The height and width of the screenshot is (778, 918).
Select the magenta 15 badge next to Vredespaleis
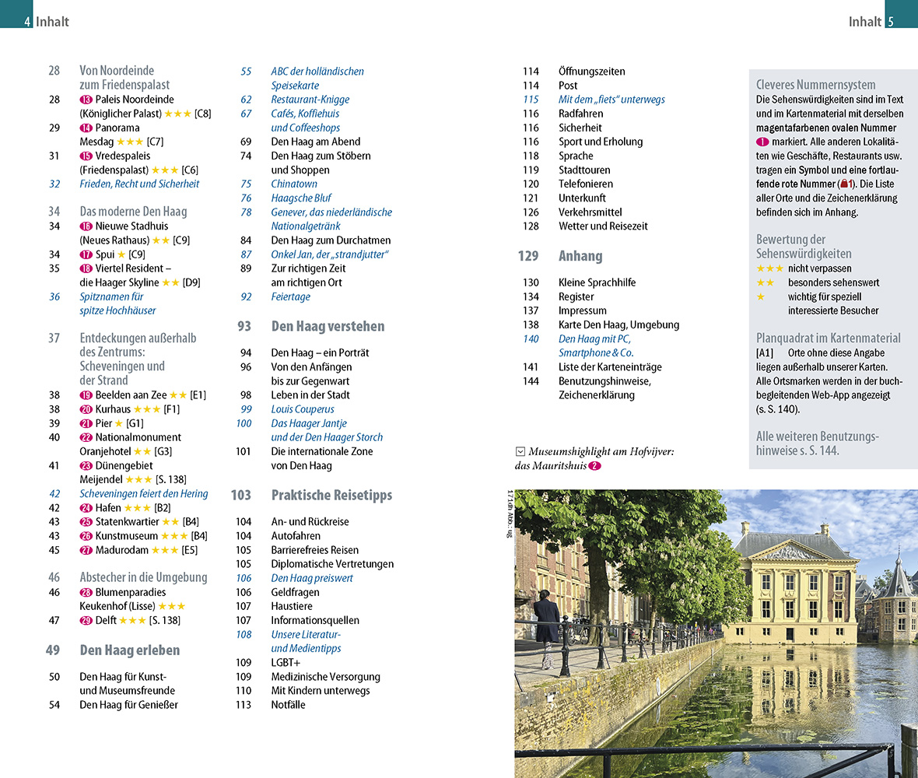tap(86, 156)
